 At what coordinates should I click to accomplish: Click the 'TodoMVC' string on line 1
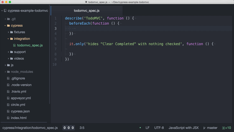coord(93,18)
